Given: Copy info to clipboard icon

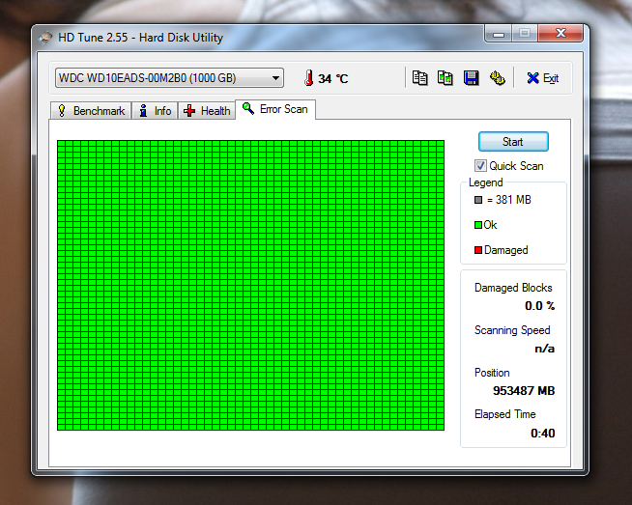Looking at the screenshot, I should tap(419, 77).
